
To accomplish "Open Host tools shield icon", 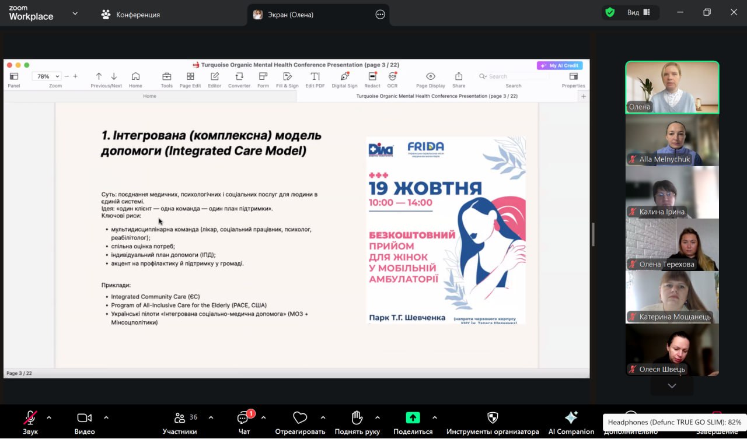I will point(493,417).
